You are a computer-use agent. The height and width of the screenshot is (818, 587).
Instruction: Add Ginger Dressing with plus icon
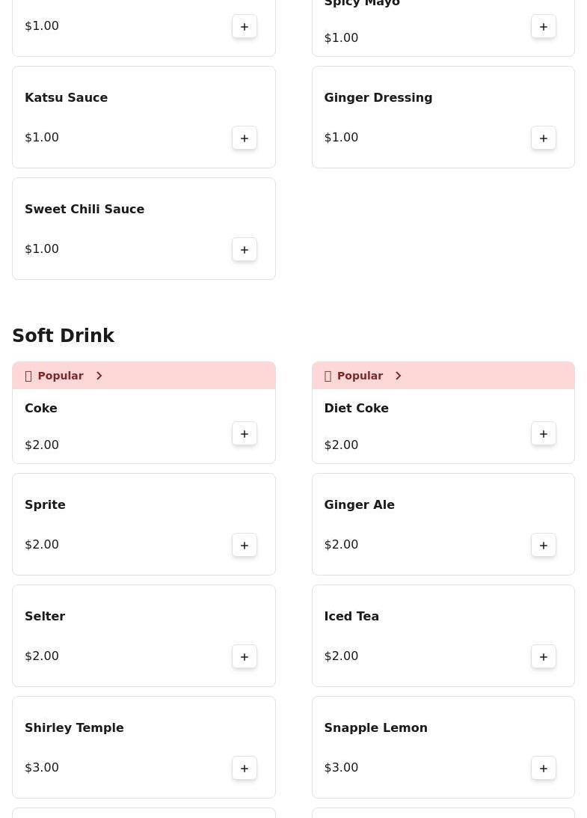click(544, 138)
